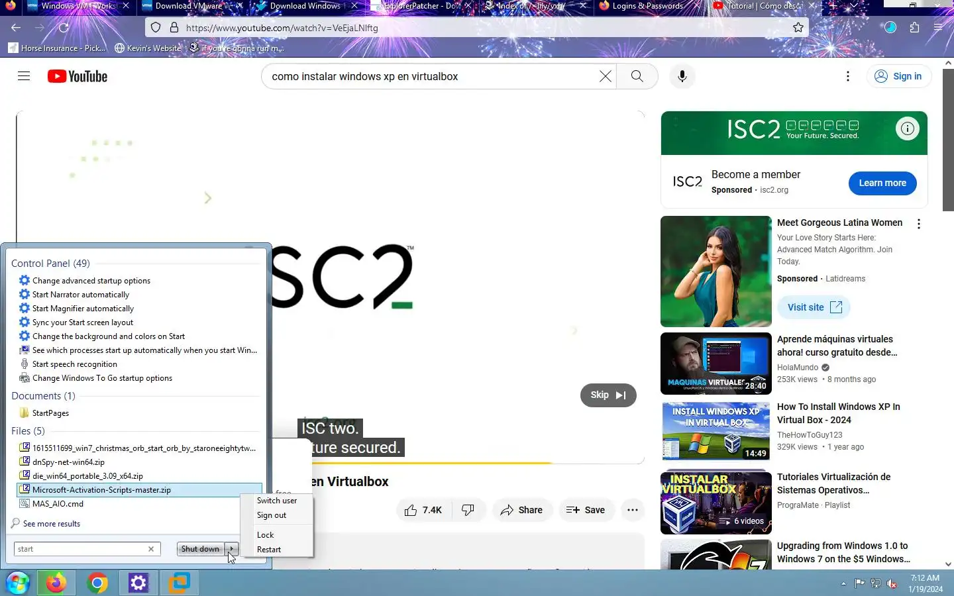Click Visit site for Latidreams ad
The image size is (954, 596).
[814, 307]
